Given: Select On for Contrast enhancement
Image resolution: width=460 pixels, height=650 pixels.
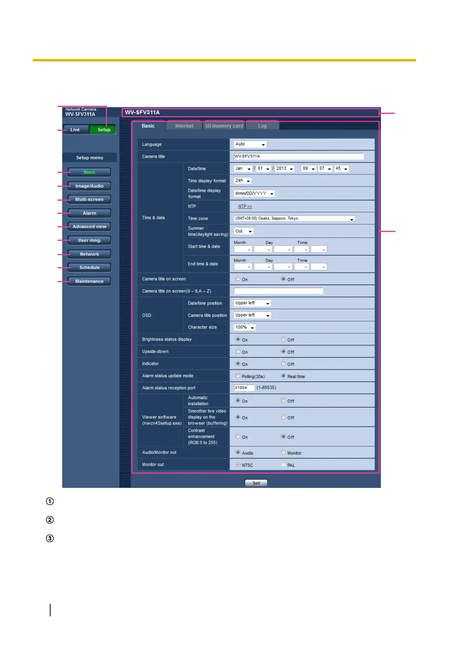Looking at the screenshot, I should pos(238,437).
